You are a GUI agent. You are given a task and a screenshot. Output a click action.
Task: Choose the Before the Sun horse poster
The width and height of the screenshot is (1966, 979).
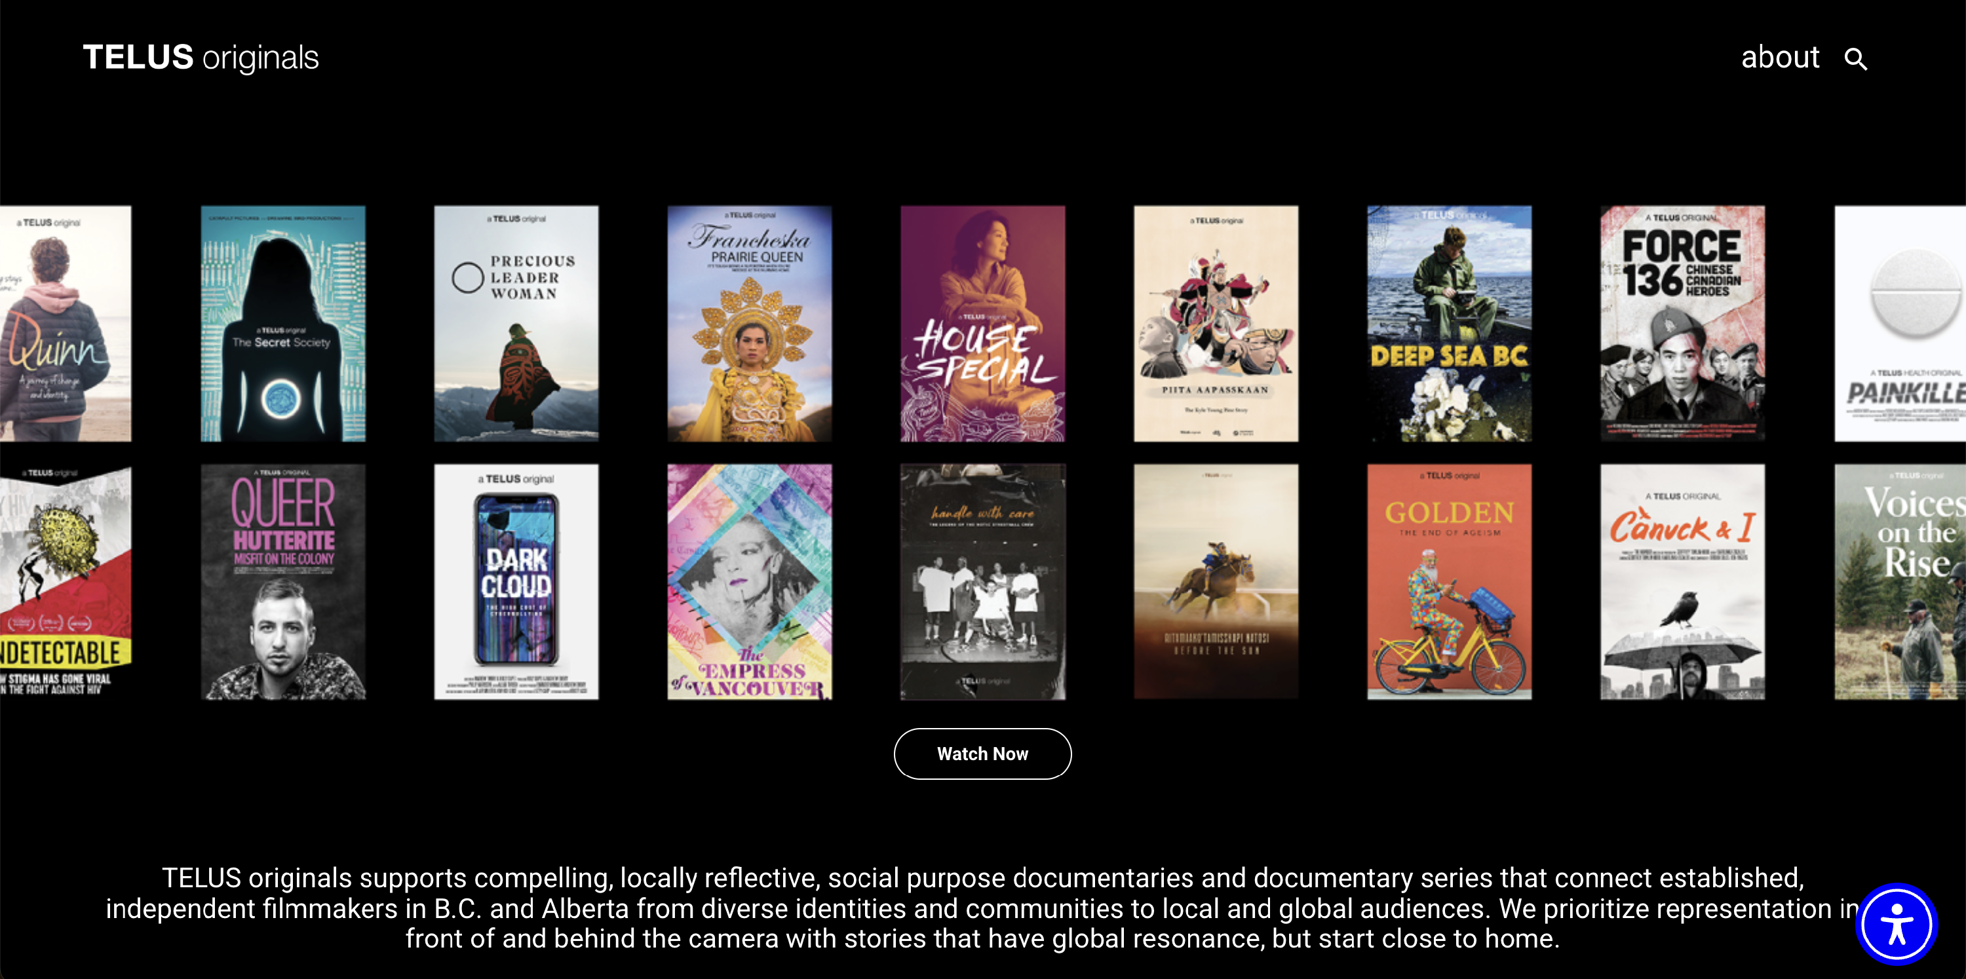pyautogui.click(x=1215, y=582)
